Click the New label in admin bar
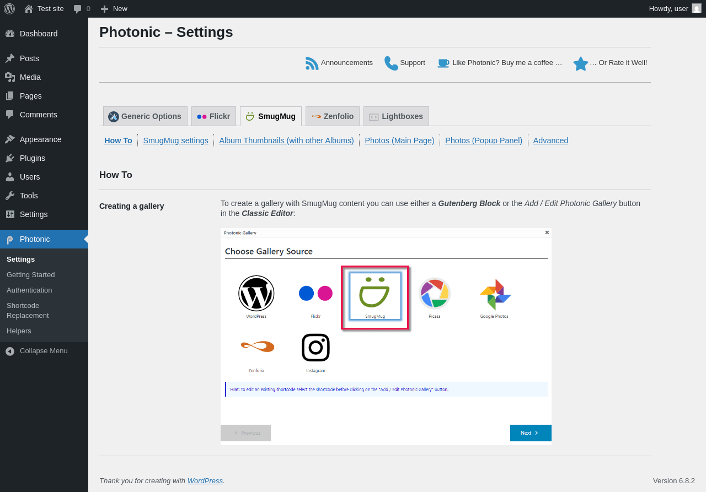Viewport: 706px width, 492px height. coord(120,9)
